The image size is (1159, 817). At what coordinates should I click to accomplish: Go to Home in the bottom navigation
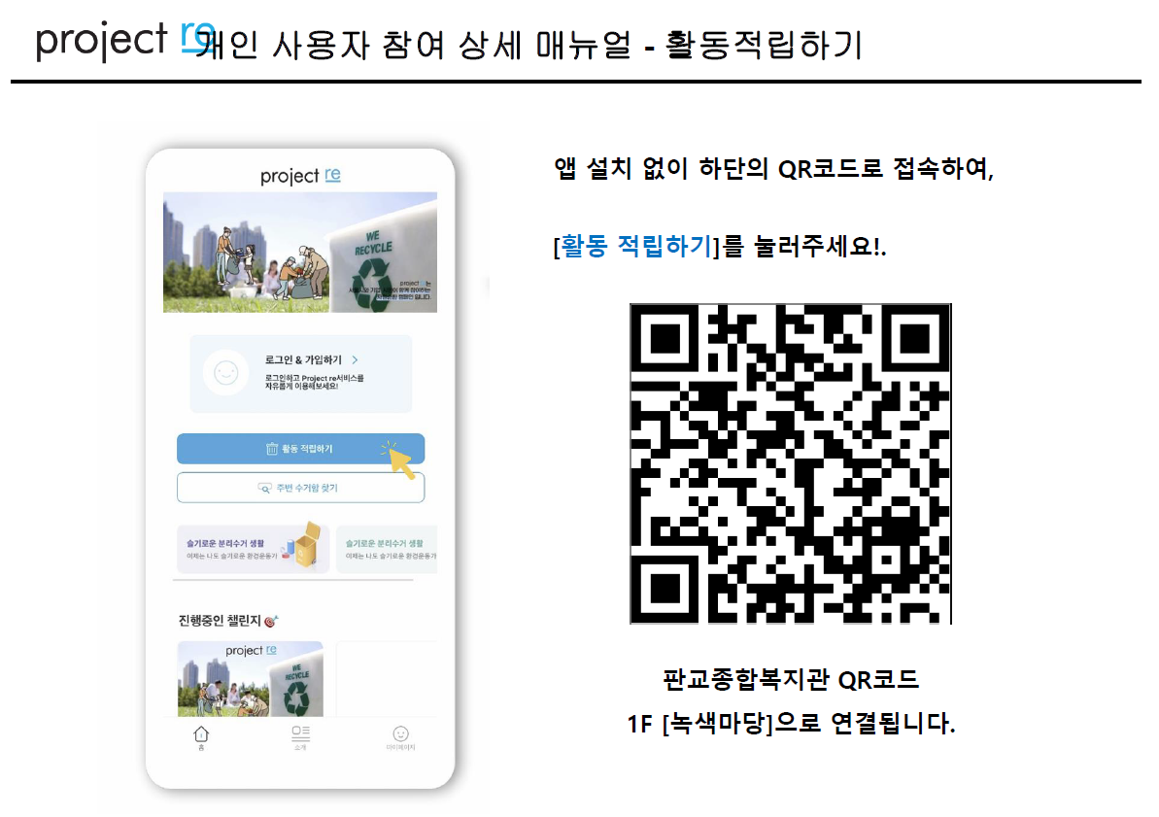[x=201, y=738]
